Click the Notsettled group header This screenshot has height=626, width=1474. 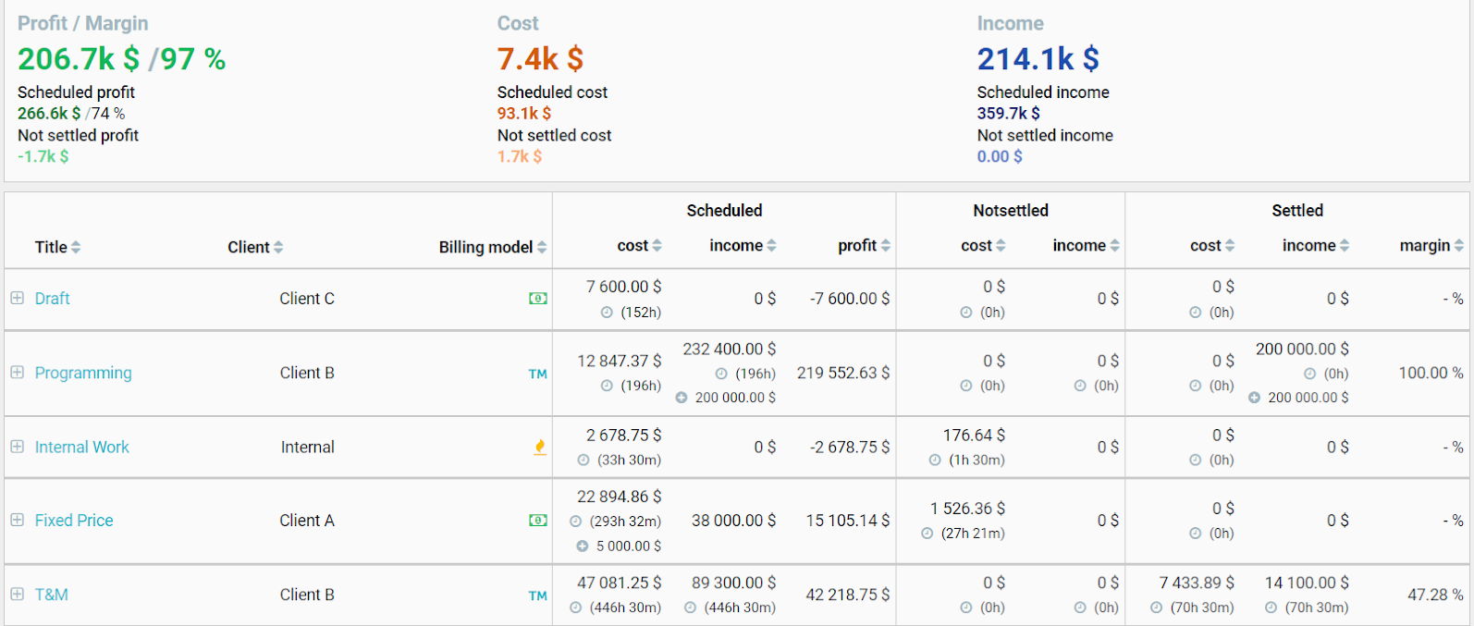click(x=1011, y=211)
